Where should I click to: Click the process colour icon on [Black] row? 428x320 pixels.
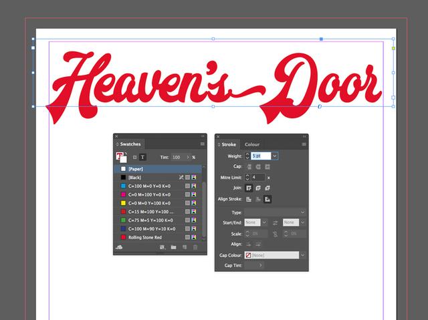click(x=187, y=178)
